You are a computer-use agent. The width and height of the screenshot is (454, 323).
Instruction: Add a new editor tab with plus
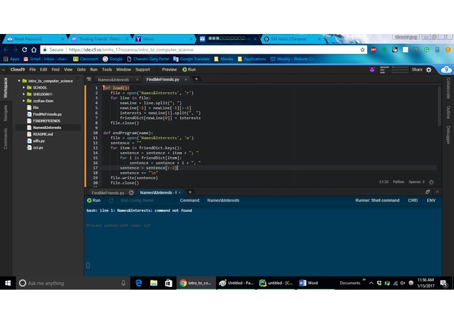(x=196, y=79)
